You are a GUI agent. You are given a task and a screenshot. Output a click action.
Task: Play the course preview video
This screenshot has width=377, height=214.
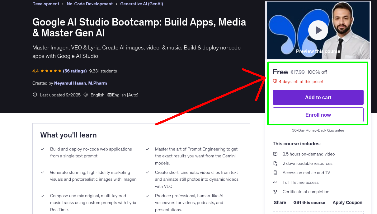[x=318, y=30]
